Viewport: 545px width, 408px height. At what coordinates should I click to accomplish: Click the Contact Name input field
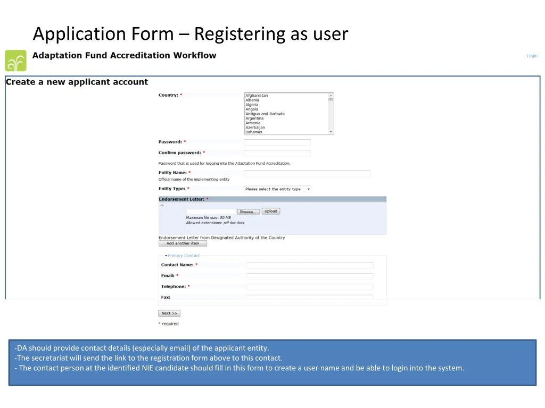(310, 265)
